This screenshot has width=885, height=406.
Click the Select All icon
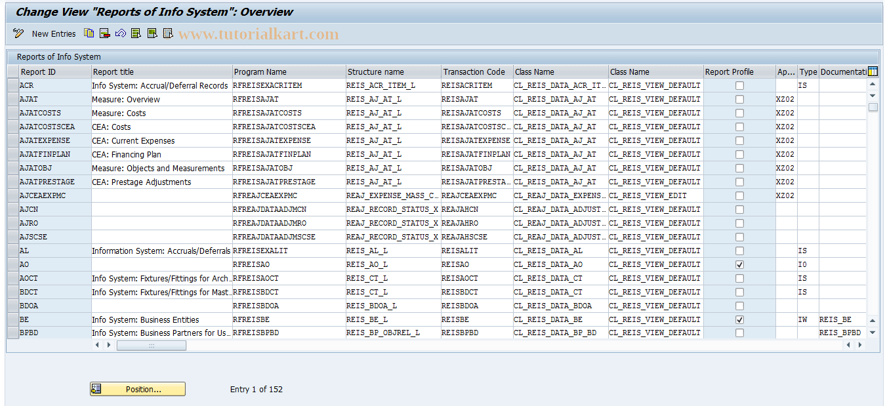[x=136, y=33]
